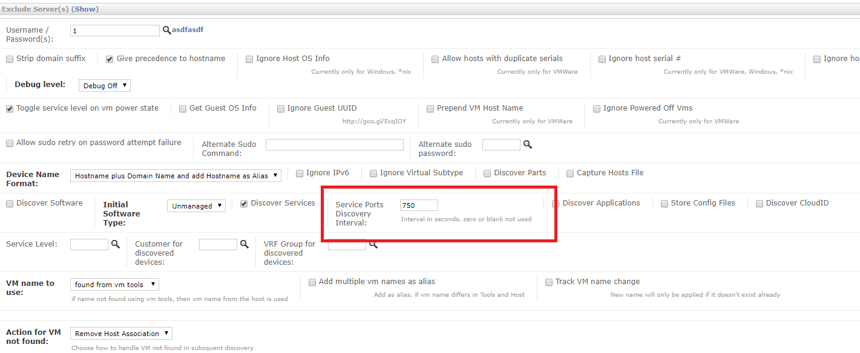Open the asdfasdf credentials link
860x353 pixels.
click(188, 29)
